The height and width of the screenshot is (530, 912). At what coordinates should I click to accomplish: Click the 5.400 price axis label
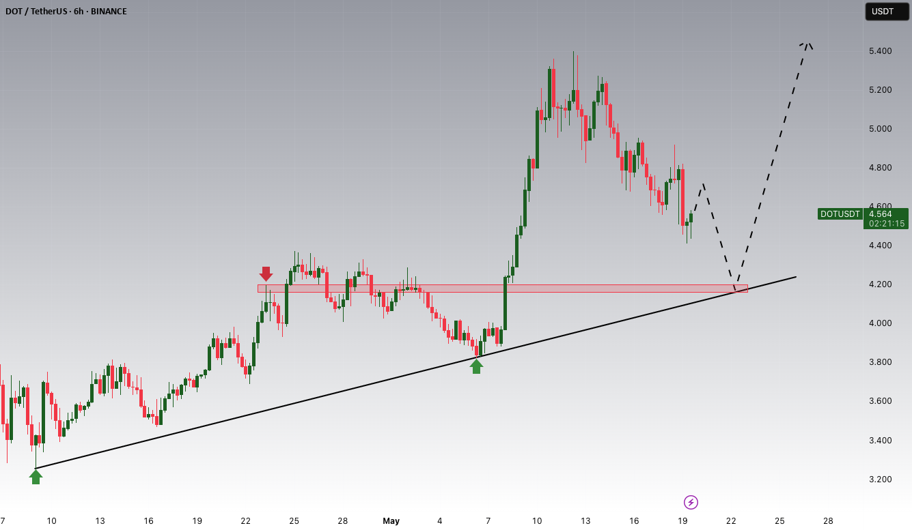click(881, 51)
